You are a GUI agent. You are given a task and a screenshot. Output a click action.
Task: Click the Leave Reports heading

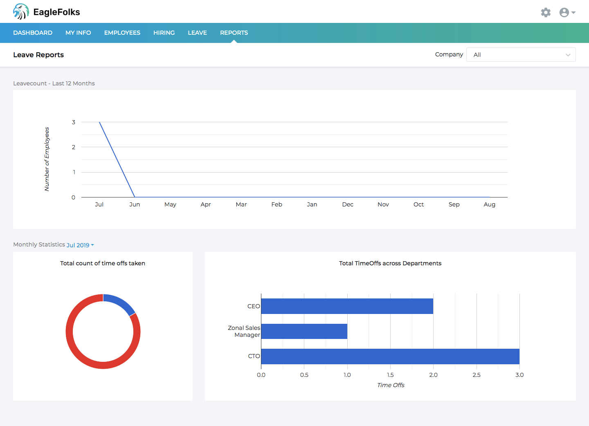click(x=38, y=55)
